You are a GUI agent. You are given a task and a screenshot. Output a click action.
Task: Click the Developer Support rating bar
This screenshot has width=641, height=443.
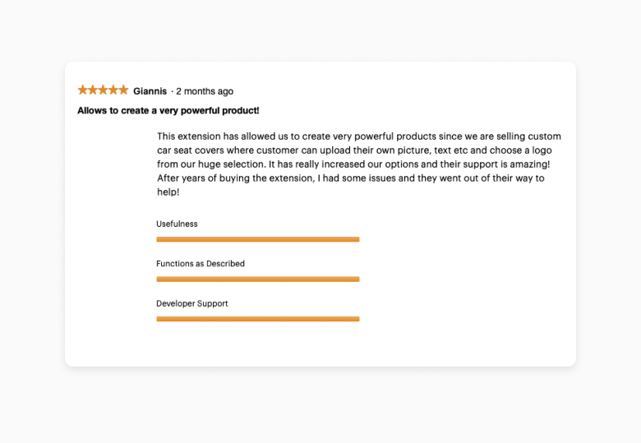(258, 319)
